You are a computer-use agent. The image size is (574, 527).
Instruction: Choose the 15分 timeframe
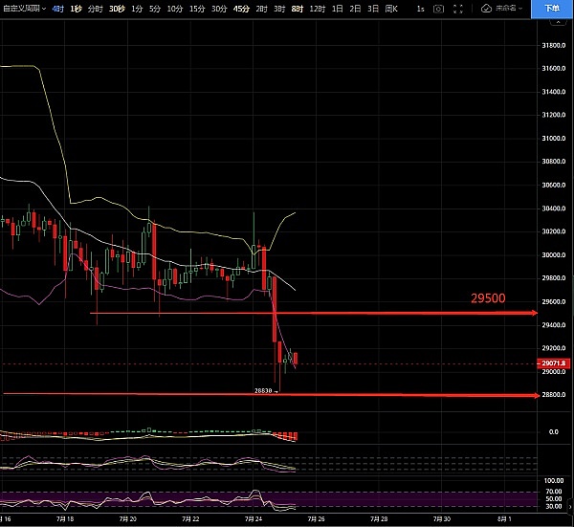pos(197,9)
